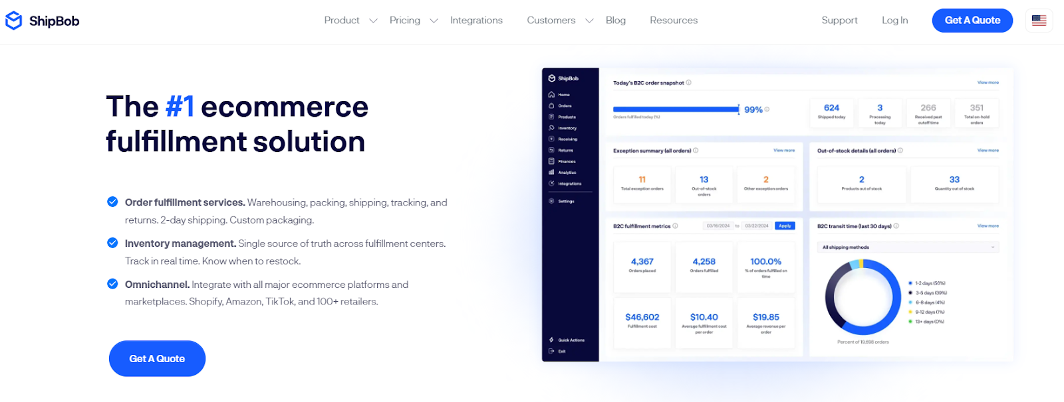Click Analytics bar chart icon
The height and width of the screenshot is (402, 1064).
click(552, 172)
